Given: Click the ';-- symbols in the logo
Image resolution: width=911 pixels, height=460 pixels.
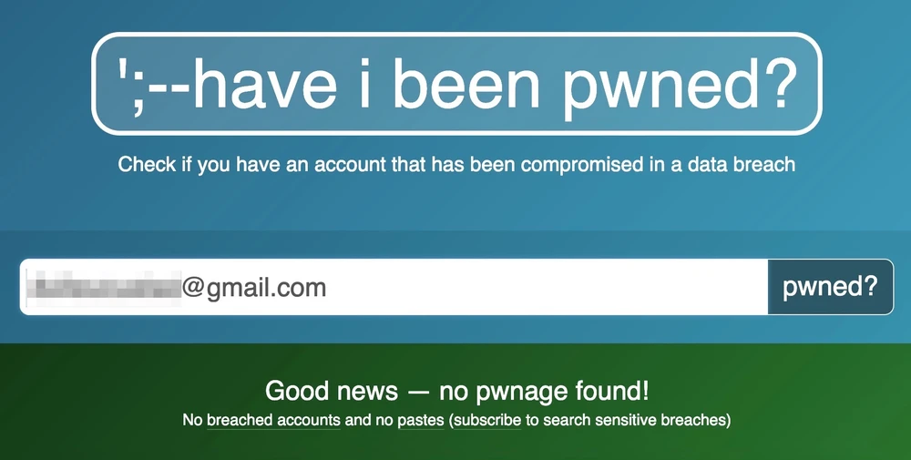Looking at the screenshot, I should tap(155, 85).
